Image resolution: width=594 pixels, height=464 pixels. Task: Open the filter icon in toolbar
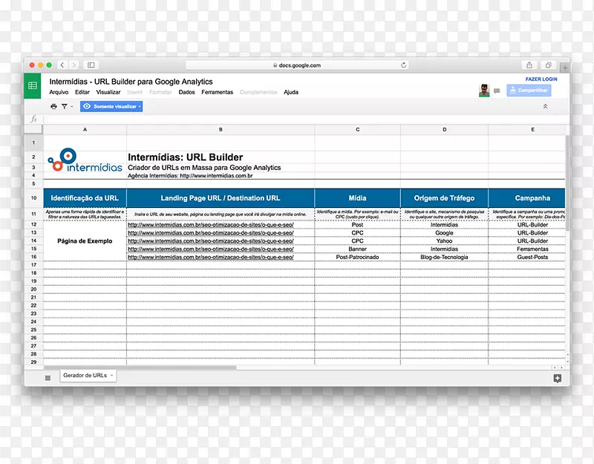[x=65, y=106]
